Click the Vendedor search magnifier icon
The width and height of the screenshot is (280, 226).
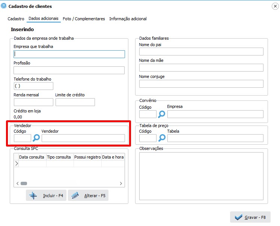36,138
